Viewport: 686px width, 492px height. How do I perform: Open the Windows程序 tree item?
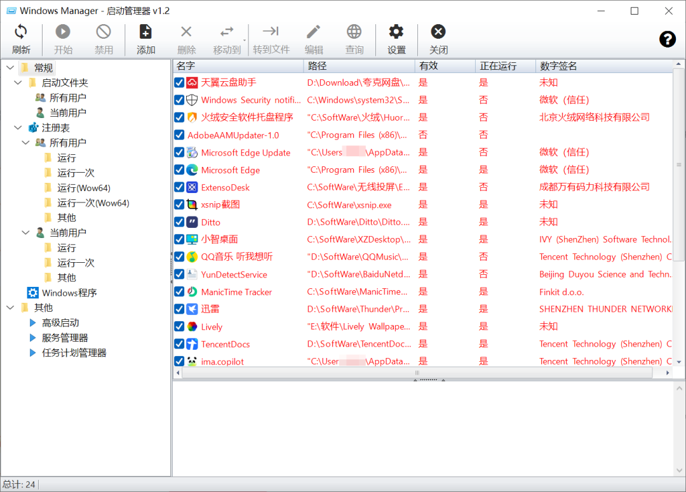(x=69, y=293)
